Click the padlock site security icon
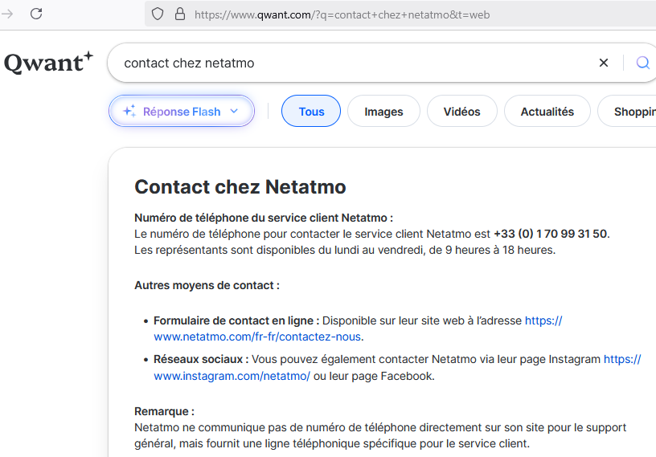Viewport: 656px width, 457px height. point(180,14)
